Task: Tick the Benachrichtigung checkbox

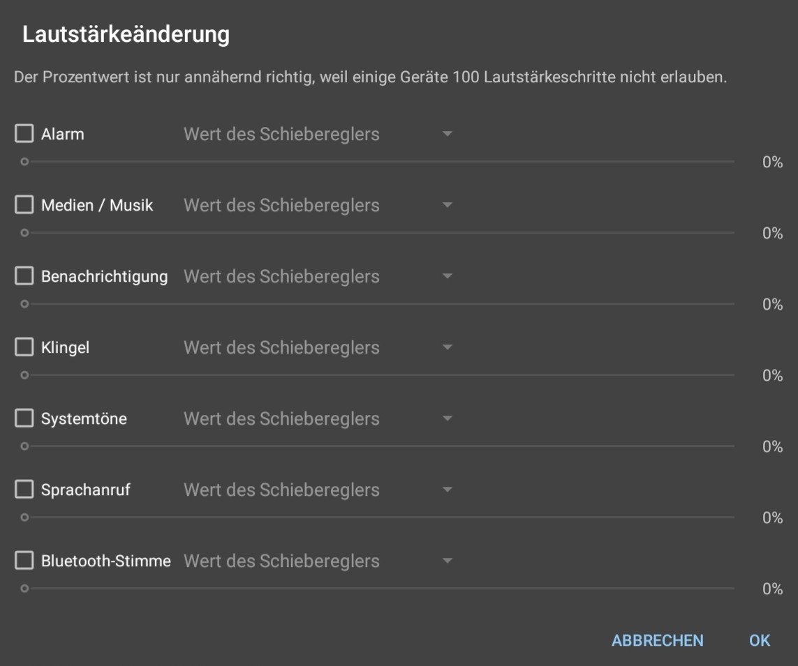Action: click(x=24, y=276)
